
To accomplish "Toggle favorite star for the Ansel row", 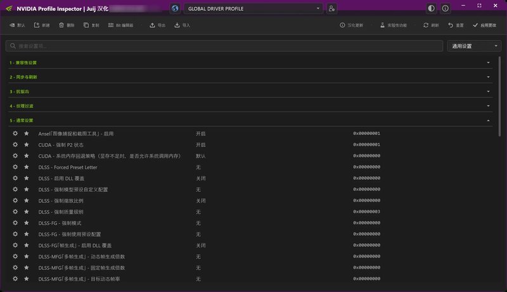I will coord(27,134).
